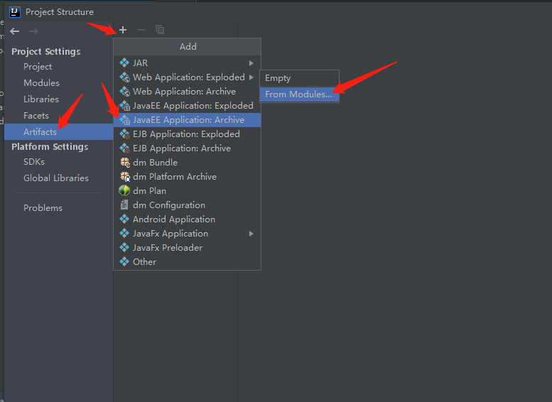
Task: Click the Copy artifact toolbar icon
Action: point(160,30)
